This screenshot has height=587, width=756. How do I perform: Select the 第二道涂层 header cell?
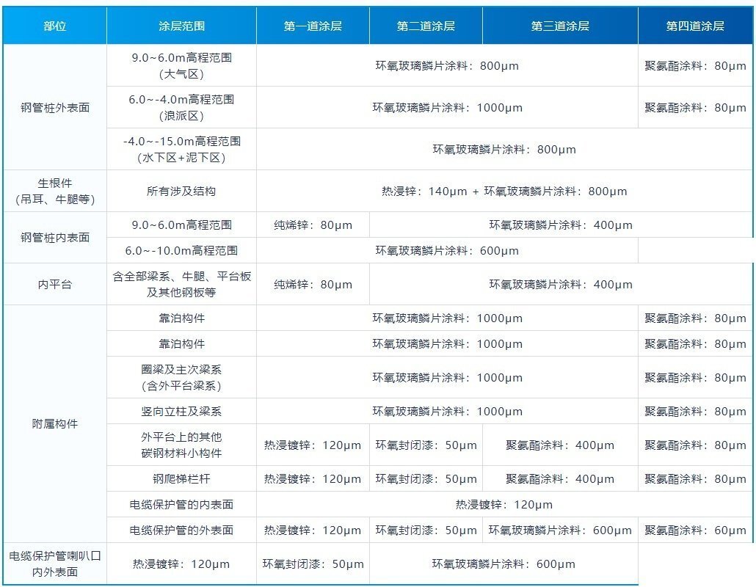(x=426, y=26)
